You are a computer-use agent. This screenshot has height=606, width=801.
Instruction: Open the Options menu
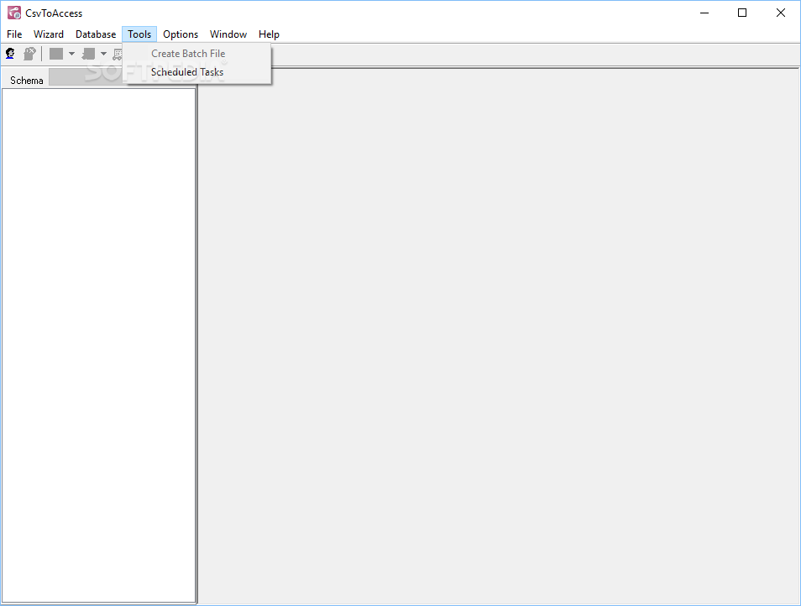click(181, 34)
